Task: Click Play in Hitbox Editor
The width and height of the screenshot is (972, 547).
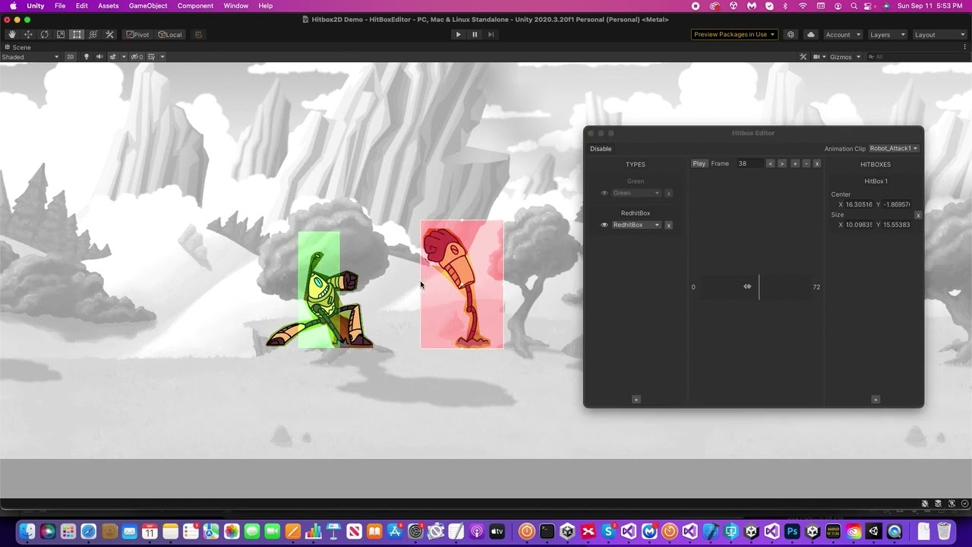Action: click(699, 163)
